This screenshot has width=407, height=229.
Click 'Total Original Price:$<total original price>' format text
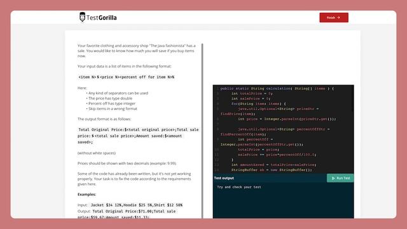pyautogui.click(x=138, y=135)
